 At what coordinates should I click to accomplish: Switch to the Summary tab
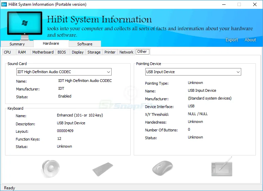17,44
